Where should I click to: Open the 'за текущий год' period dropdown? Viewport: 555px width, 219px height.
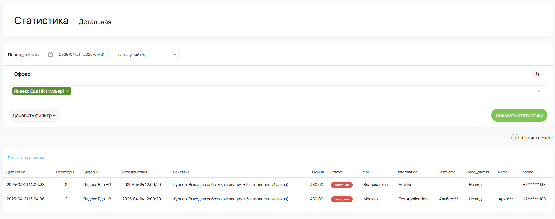pos(146,55)
